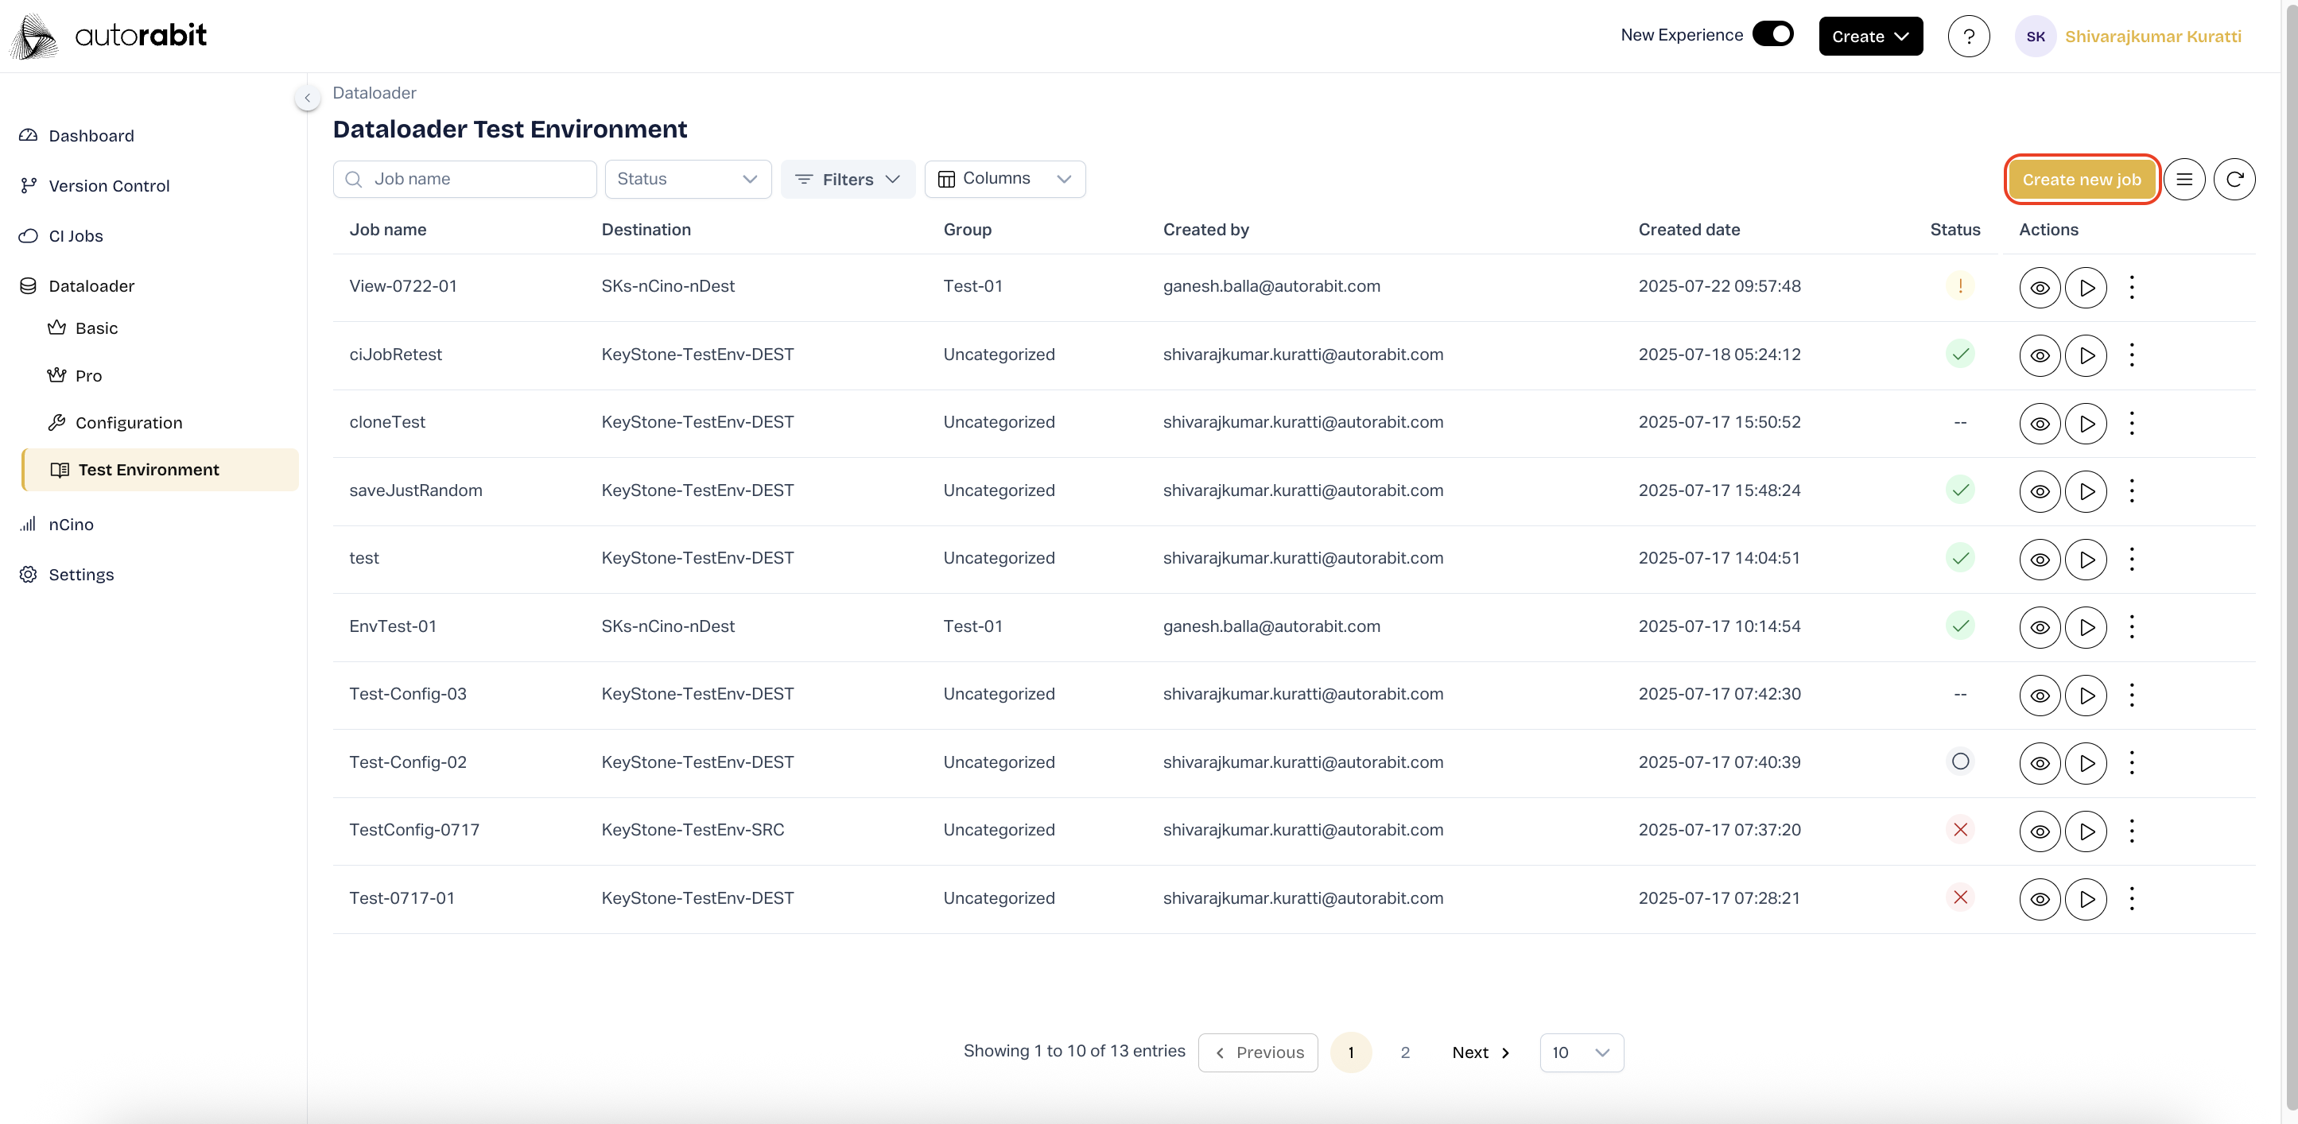View the View-0722-01 job with eye icon

(x=2040, y=287)
